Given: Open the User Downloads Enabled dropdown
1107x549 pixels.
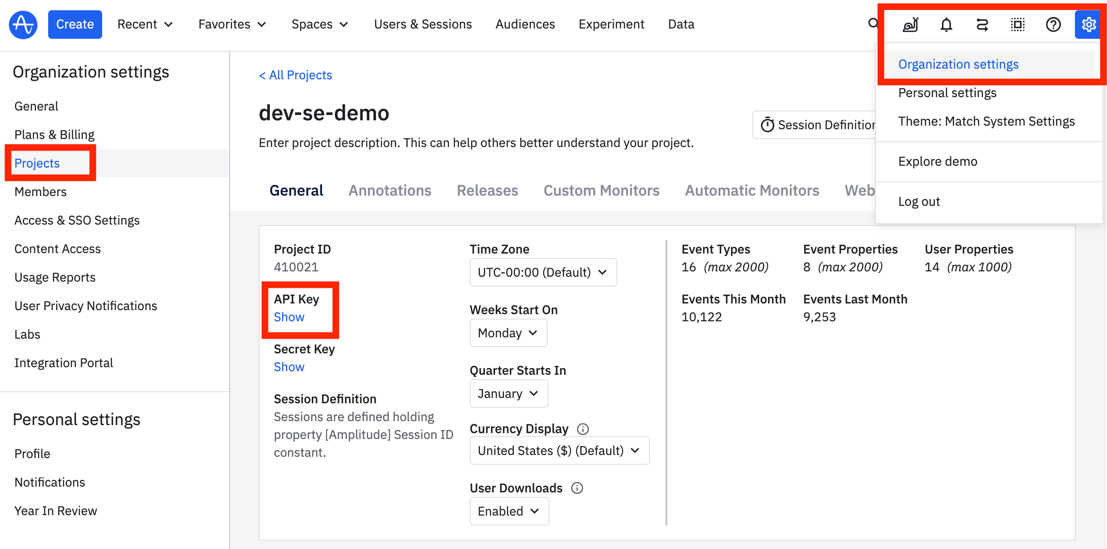Looking at the screenshot, I should pyautogui.click(x=509, y=511).
